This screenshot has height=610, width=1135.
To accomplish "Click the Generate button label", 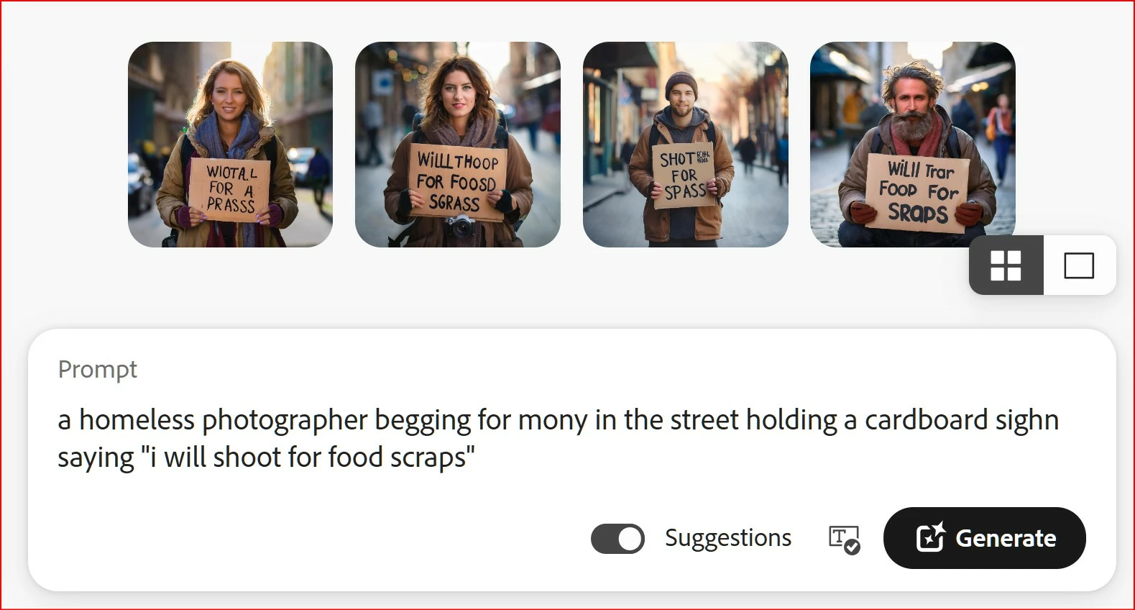I will [1006, 538].
